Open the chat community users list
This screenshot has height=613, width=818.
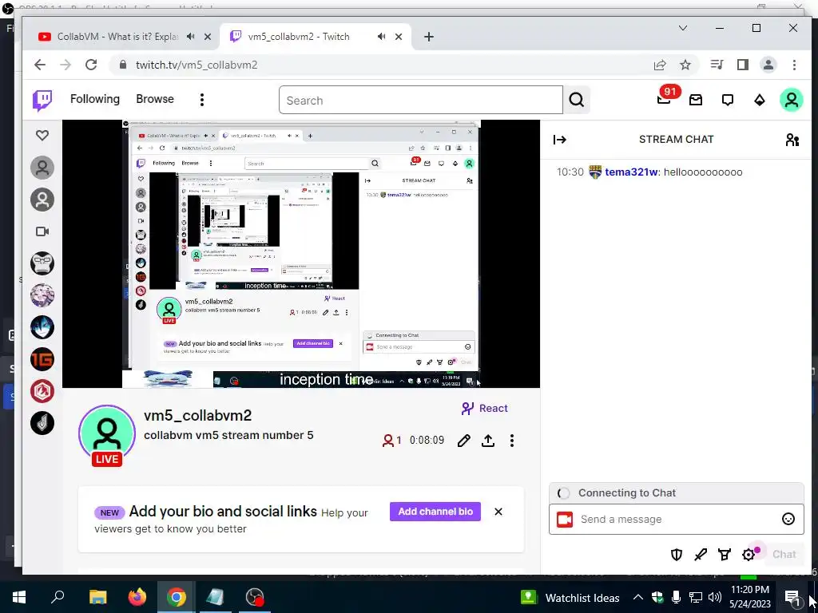pyautogui.click(x=792, y=140)
